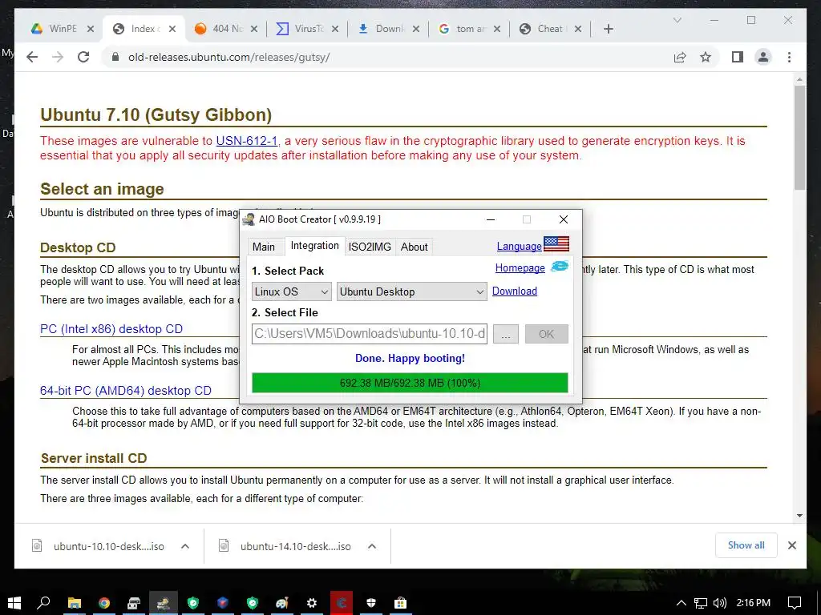Click the Chrome taskbar icon

(x=104, y=603)
